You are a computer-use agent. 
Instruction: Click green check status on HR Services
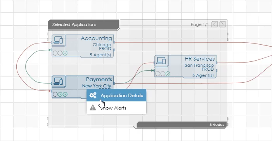coord(168,74)
